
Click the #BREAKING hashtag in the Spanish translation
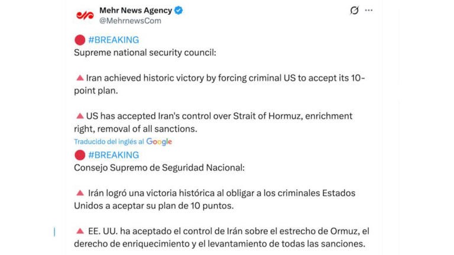(x=113, y=154)
